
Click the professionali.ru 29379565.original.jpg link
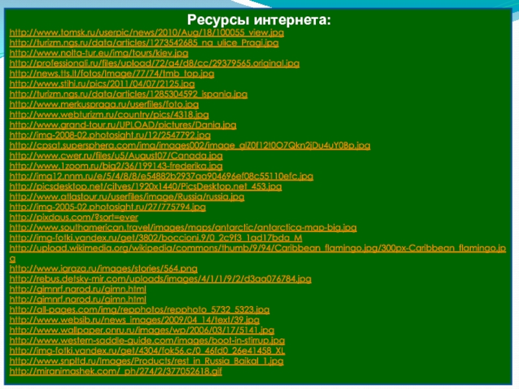pos(154,63)
